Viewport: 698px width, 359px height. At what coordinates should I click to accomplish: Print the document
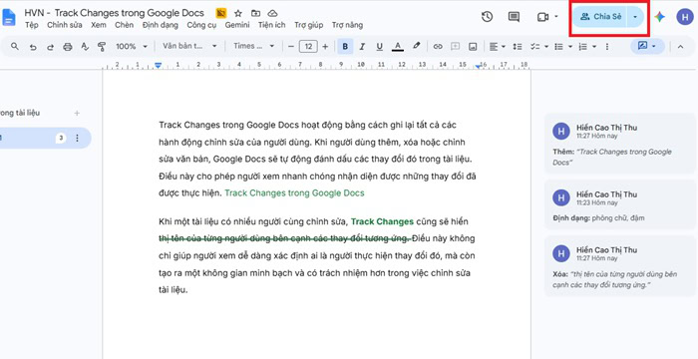click(x=68, y=46)
